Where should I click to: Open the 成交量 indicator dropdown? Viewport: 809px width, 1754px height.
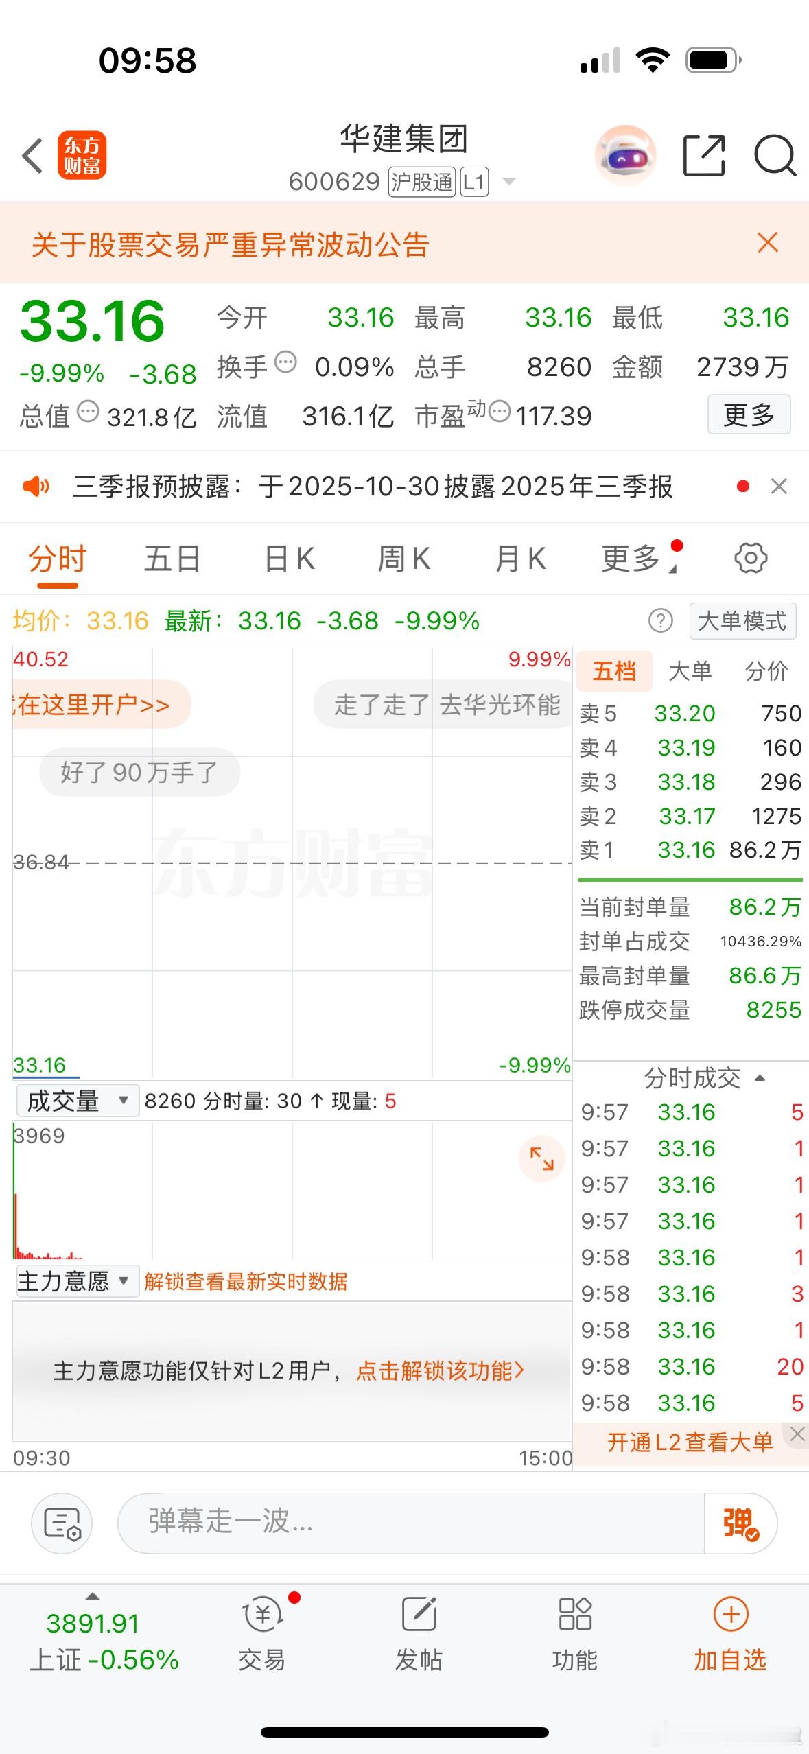coord(78,1101)
